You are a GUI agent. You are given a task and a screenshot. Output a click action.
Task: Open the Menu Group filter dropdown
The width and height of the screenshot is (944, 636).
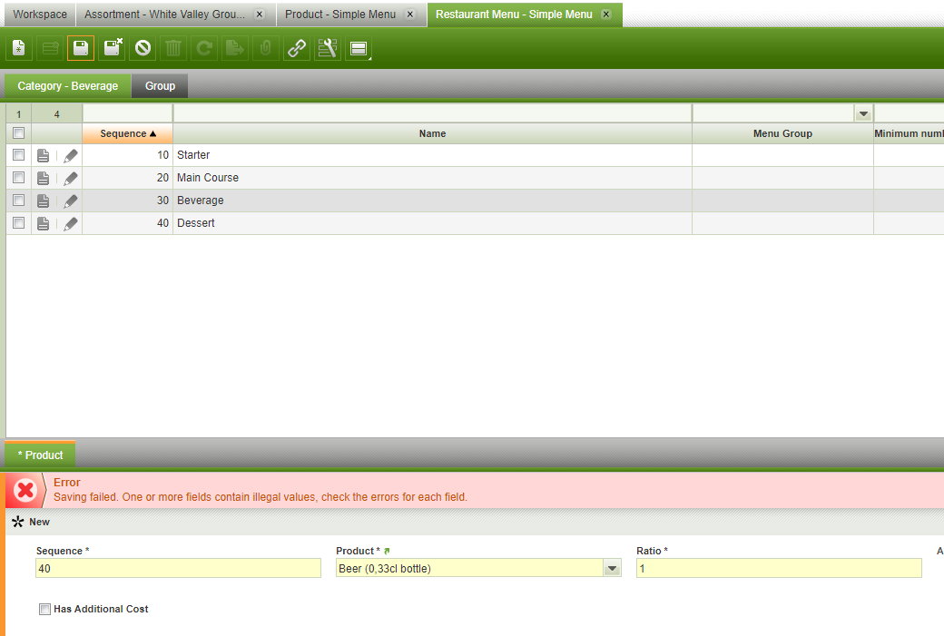tap(863, 113)
